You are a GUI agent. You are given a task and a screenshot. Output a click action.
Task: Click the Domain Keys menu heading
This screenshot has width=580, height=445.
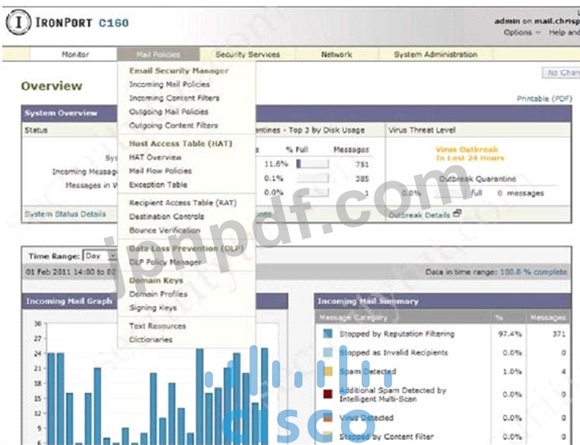[156, 280]
